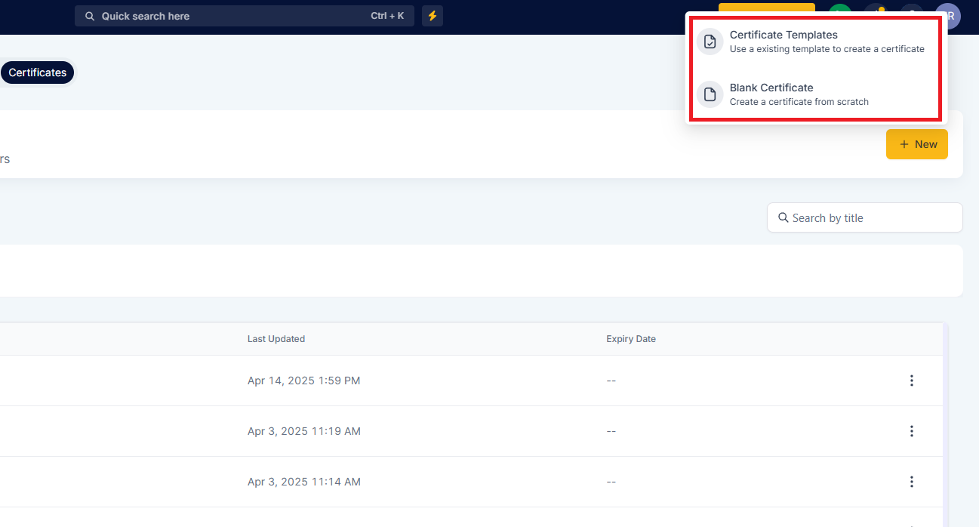
Task: Click the magnifier icon in Search by title
Action: tap(784, 217)
